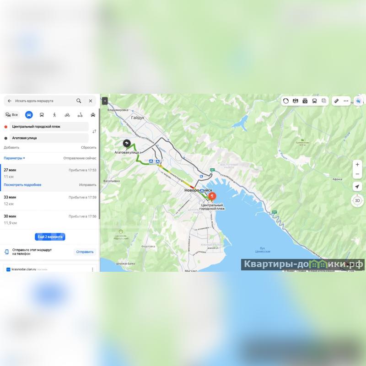Open the three-dots more tools menu
This screenshot has height=366, width=366.
pyautogui.click(x=346, y=101)
